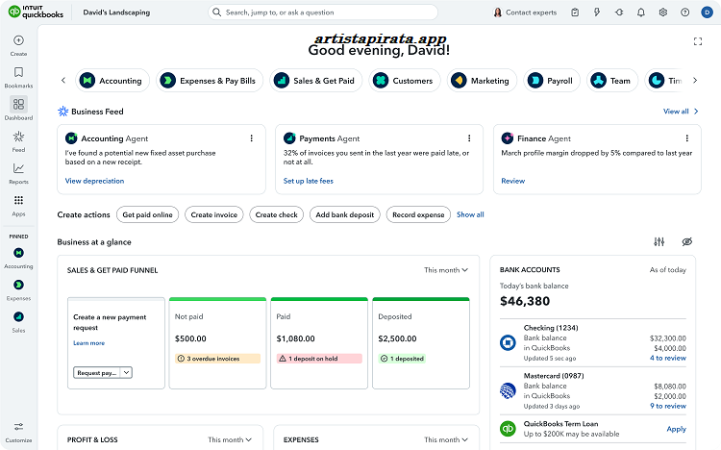Image resolution: width=721 pixels, height=450 pixels.
Task: Open Expenses This month dropdown
Action: (446, 439)
